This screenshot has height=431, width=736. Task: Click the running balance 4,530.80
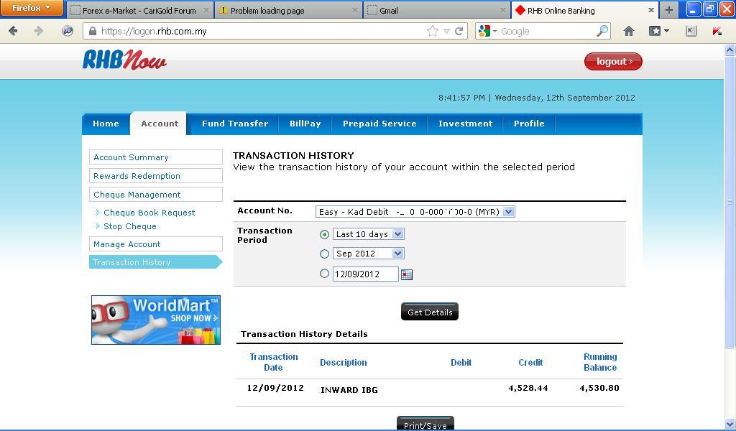pos(599,388)
